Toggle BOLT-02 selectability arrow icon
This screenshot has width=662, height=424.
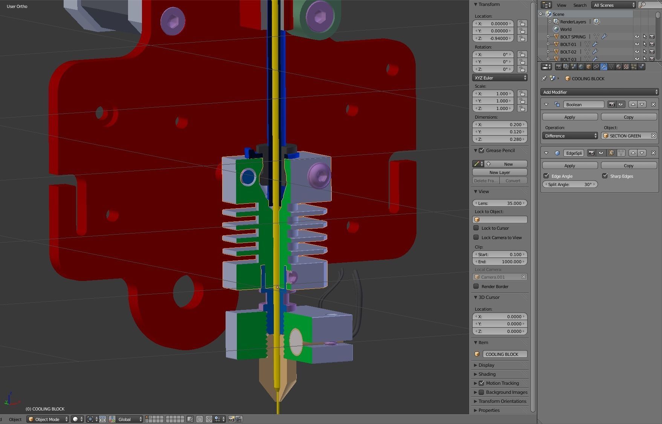tap(645, 52)
